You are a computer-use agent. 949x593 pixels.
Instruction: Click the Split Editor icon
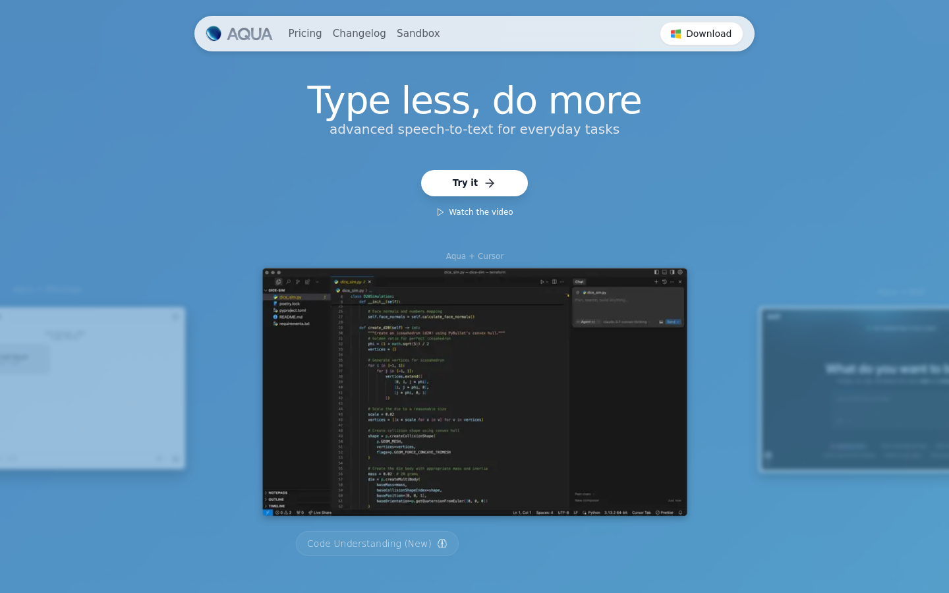click(x=554, y=282)
